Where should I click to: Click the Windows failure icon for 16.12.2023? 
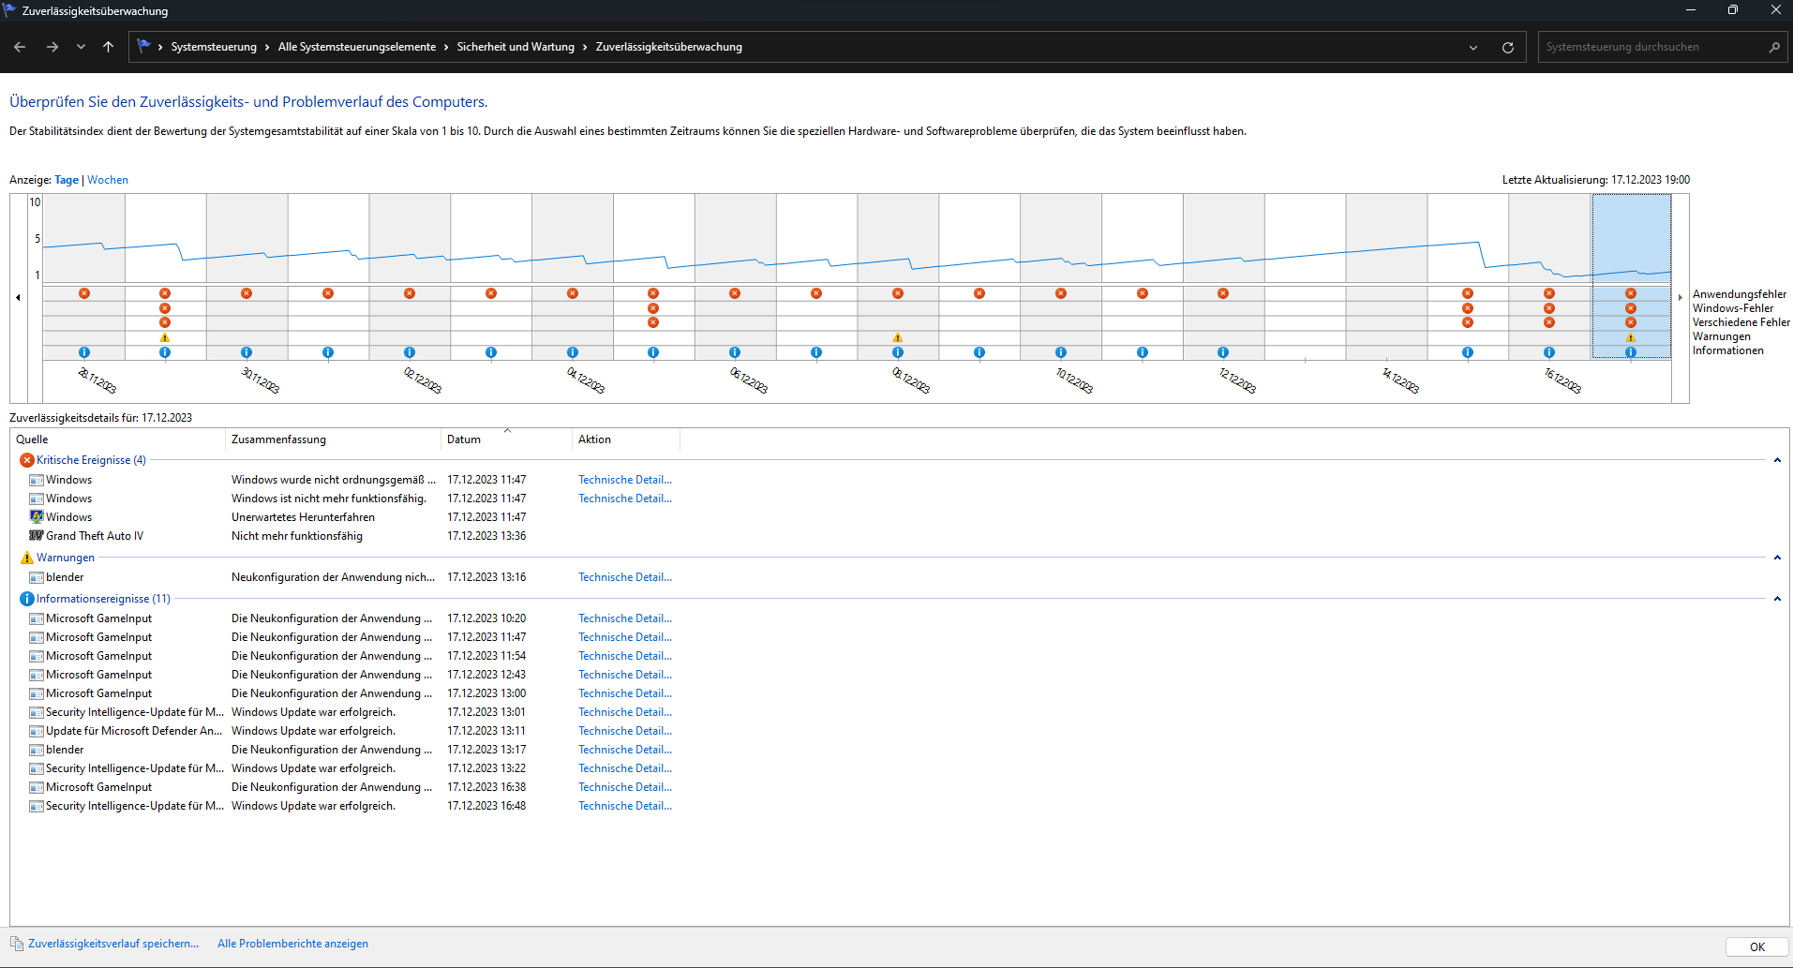click(1549, 308)
